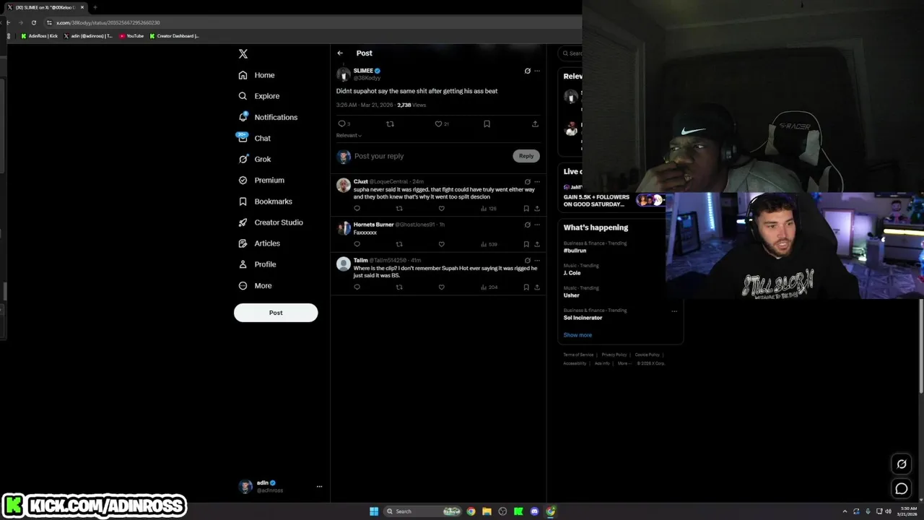Viewport: 924px width, 520px height.
Task: Share Talim's comment
Action: tap(537, 287)
